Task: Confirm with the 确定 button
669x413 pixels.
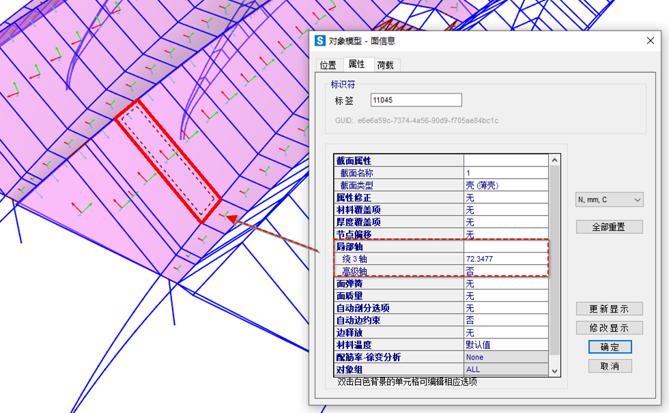Action: 610,347
